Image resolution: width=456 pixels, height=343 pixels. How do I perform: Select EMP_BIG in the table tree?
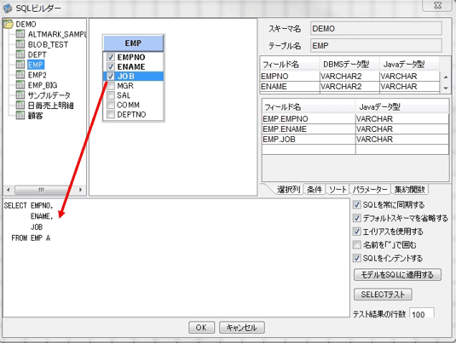tap(43, 85)
